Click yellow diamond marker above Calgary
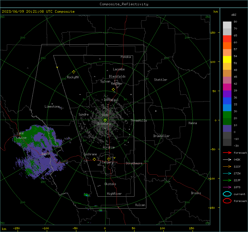 pos(109,159)
